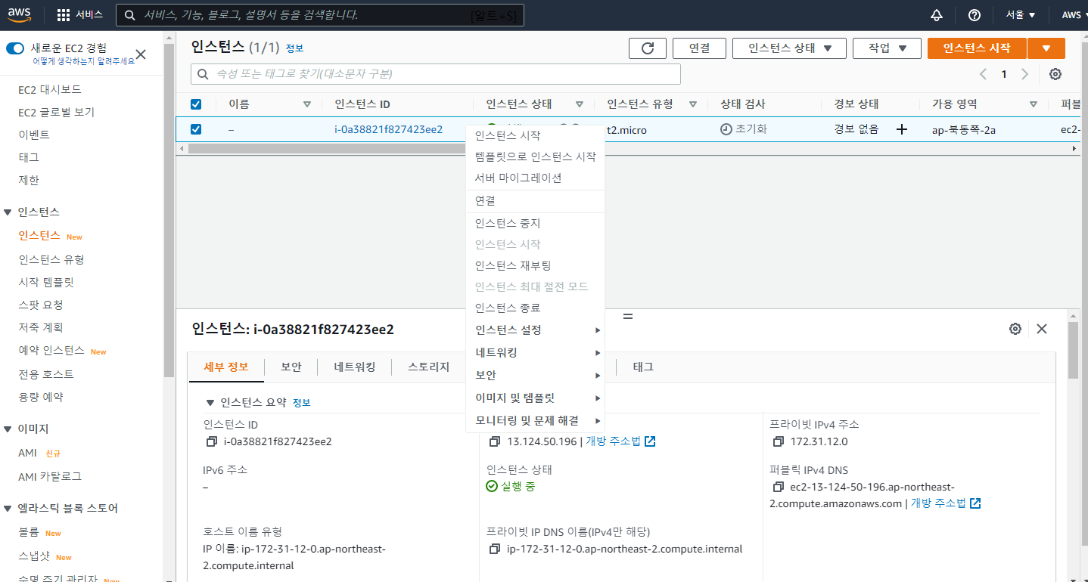Copy private IPv4 address 172.31.12.0

(778, 441)
